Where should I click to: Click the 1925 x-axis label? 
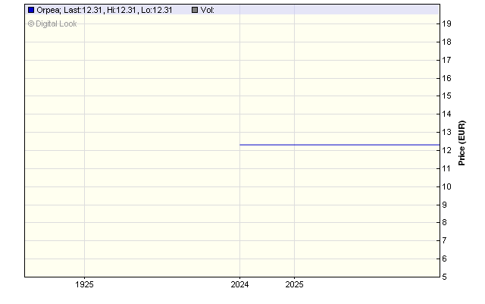pos(84,284)
